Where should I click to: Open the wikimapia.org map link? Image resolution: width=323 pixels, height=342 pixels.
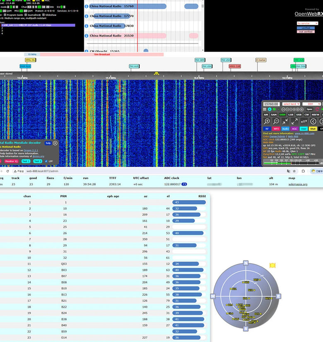[x=298, y=184]
